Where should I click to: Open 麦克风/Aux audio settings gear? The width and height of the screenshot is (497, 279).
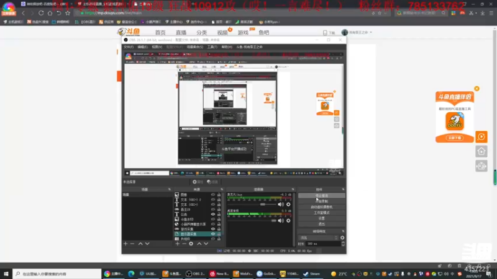(x=288, y=205)
